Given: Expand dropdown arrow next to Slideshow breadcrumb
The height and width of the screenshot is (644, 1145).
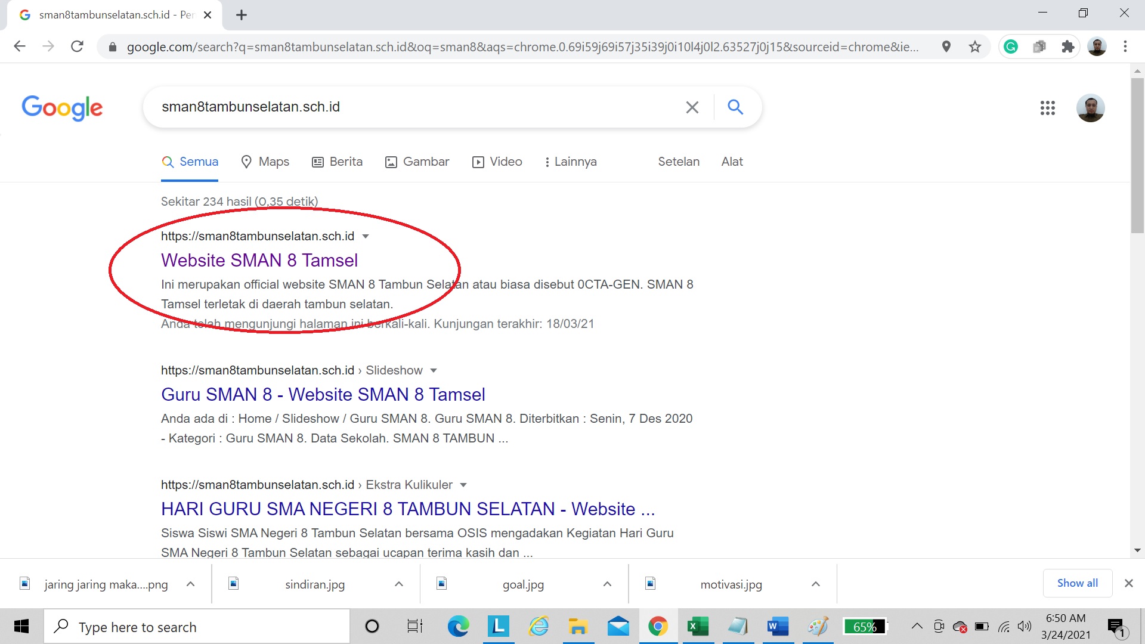Looking at the screenshot, I should coord(434,371).
